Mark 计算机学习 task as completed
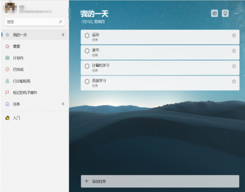245x192 pixels. (87, 66)
